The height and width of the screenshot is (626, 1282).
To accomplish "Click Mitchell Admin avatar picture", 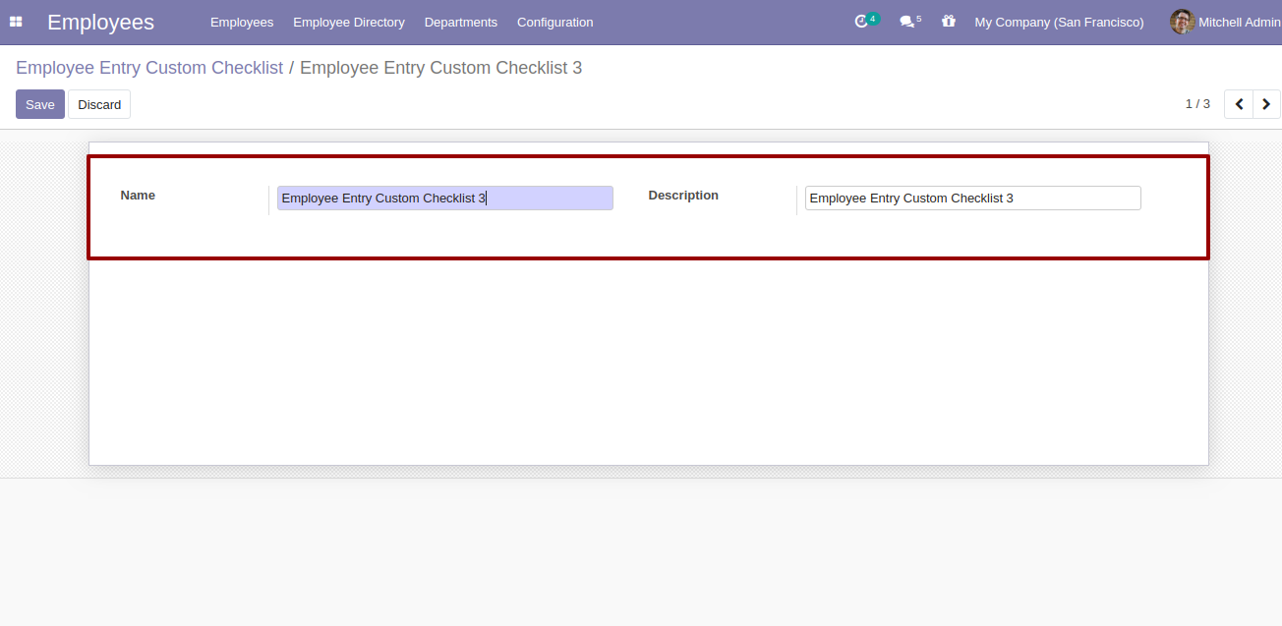I will pyautogui.click(x=1182, y=22).
